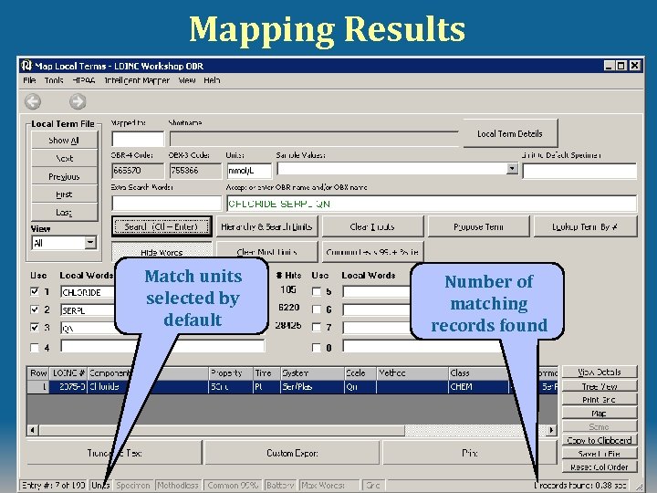Click the Scale column header

360,373
